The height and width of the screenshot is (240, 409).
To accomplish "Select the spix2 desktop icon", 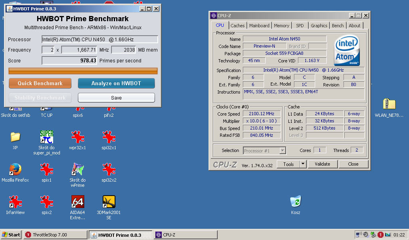I will click(x=47, y=202).
